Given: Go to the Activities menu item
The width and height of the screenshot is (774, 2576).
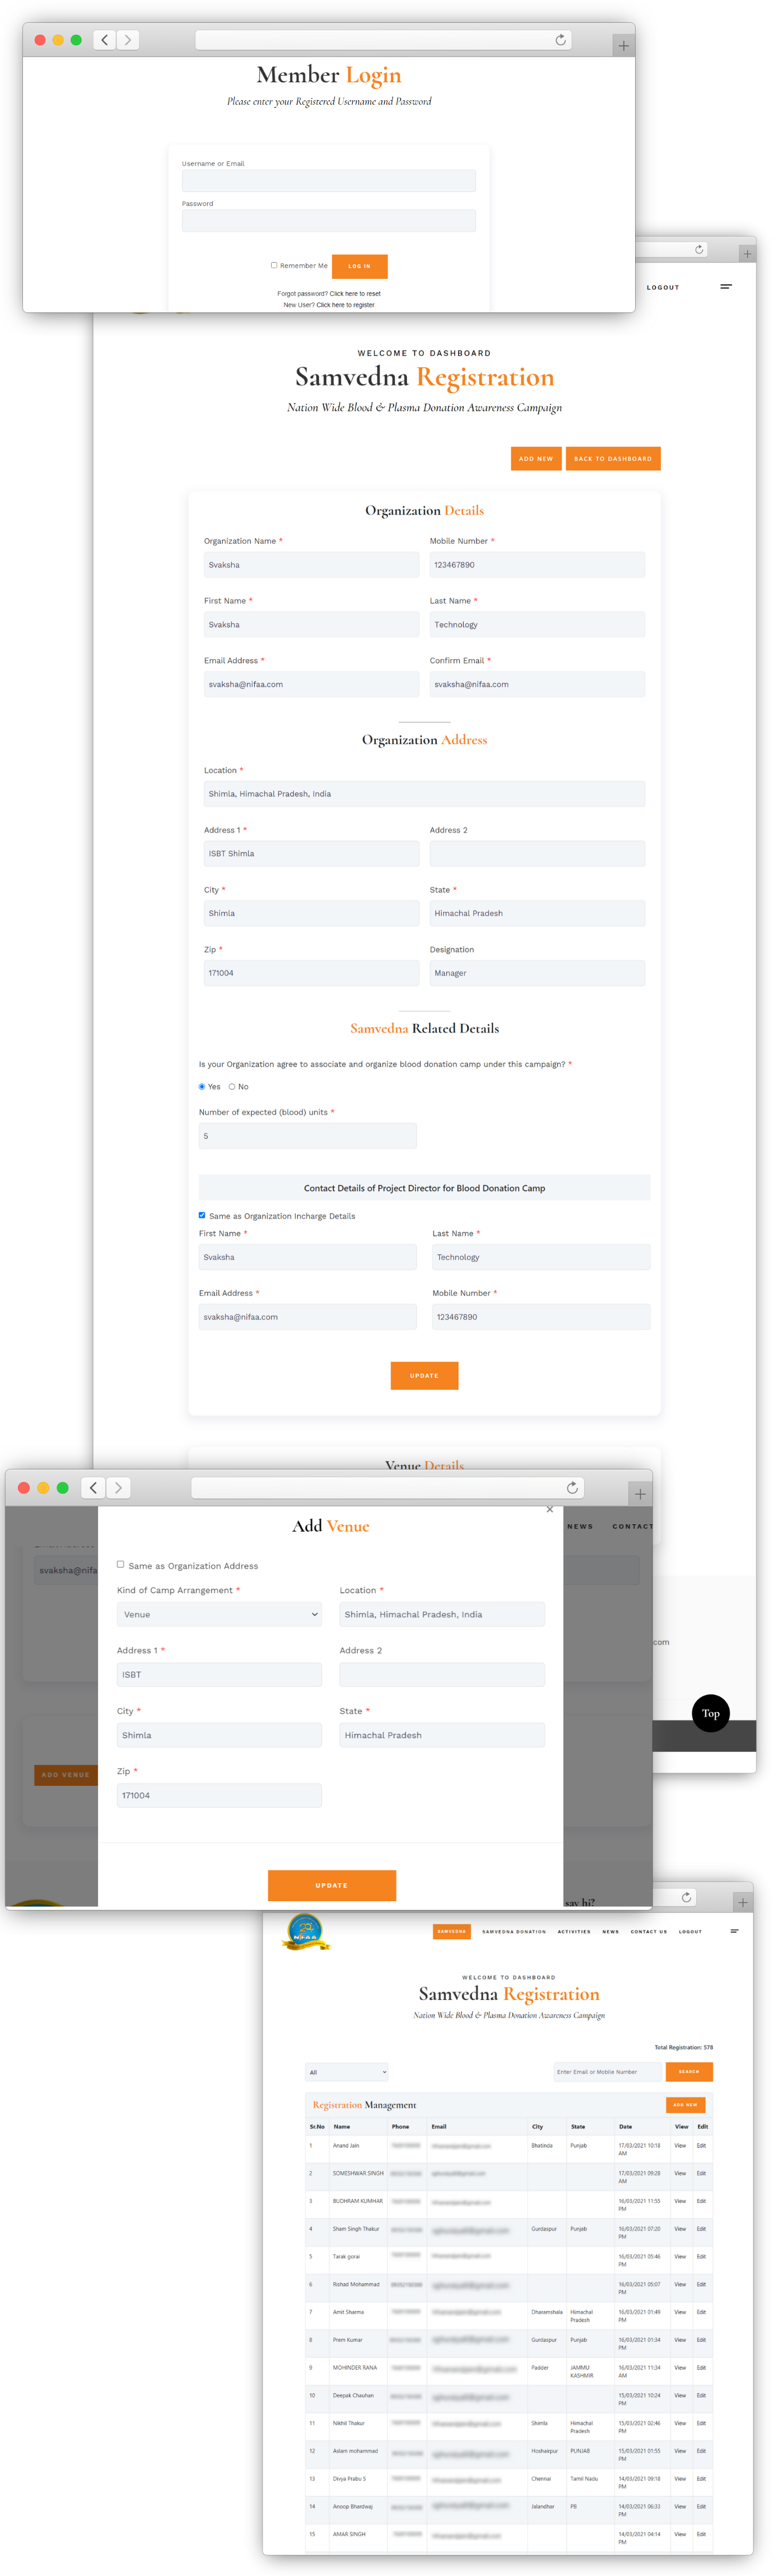Looking at the screenshot, I should point(574,1932).
